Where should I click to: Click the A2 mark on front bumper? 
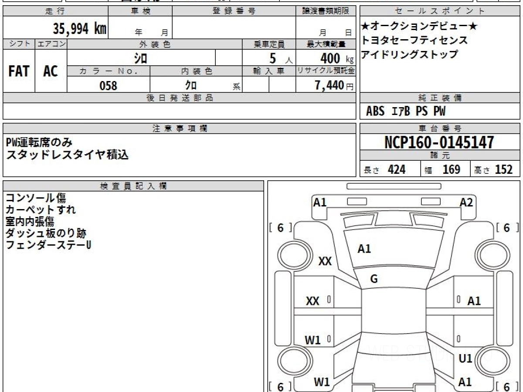(x=466, y=203)
